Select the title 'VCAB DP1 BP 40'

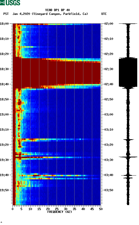(x=57, y=10)
